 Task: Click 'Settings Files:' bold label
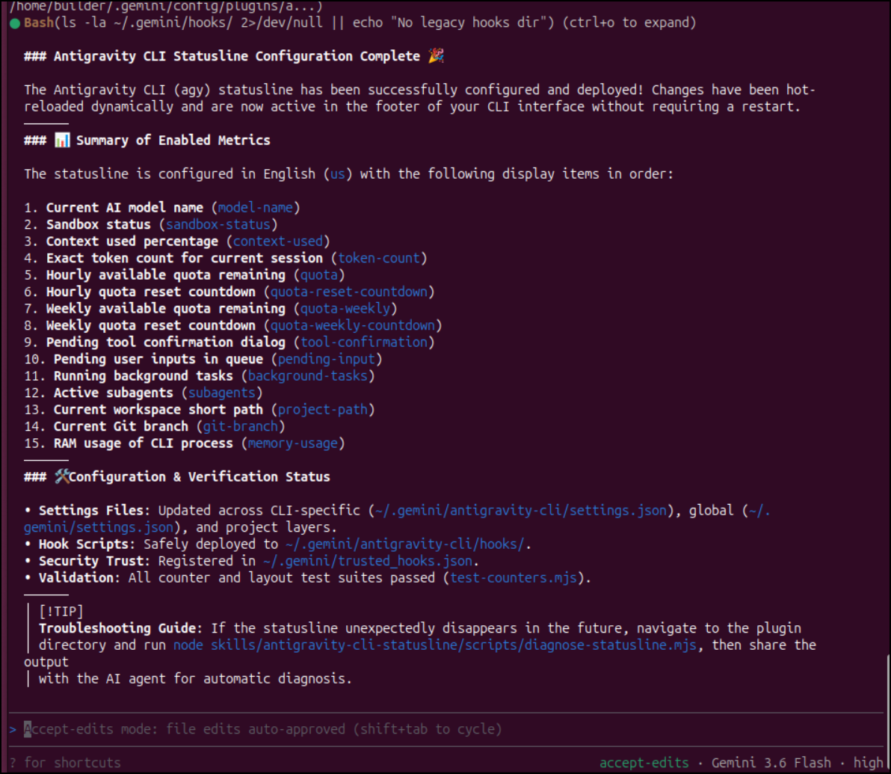[x=94, y=510]
